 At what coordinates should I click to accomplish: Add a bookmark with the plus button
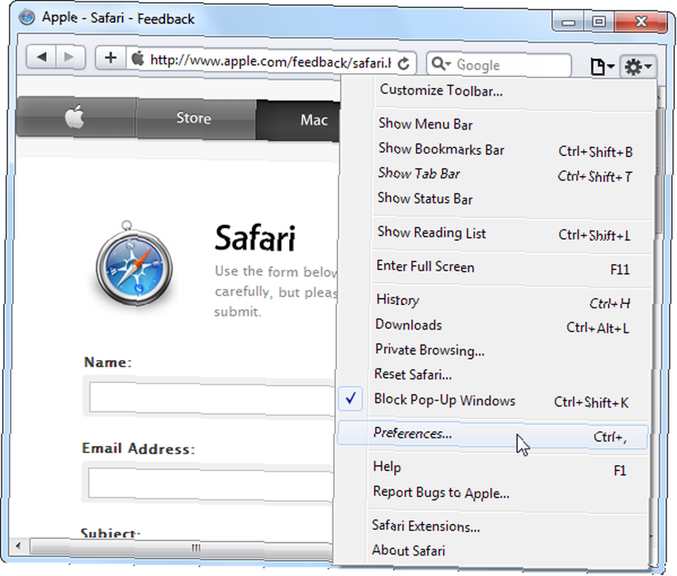click(110, 58)
